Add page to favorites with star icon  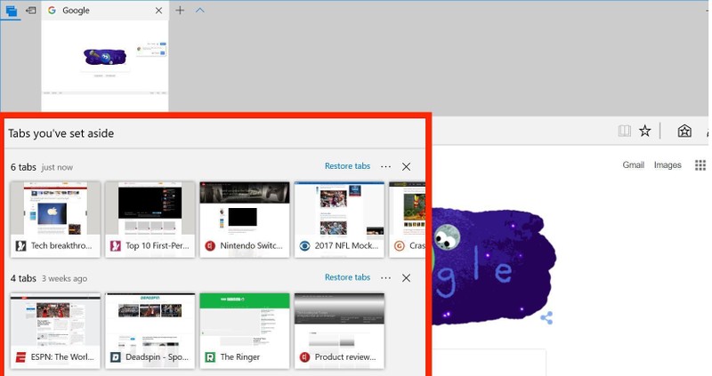click(645, 131)
